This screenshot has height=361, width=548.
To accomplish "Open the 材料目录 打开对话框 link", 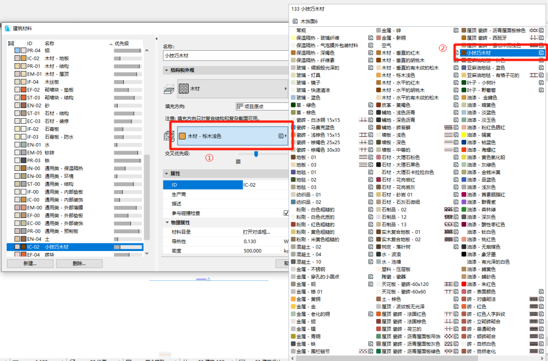I will [x=256, y=232].
